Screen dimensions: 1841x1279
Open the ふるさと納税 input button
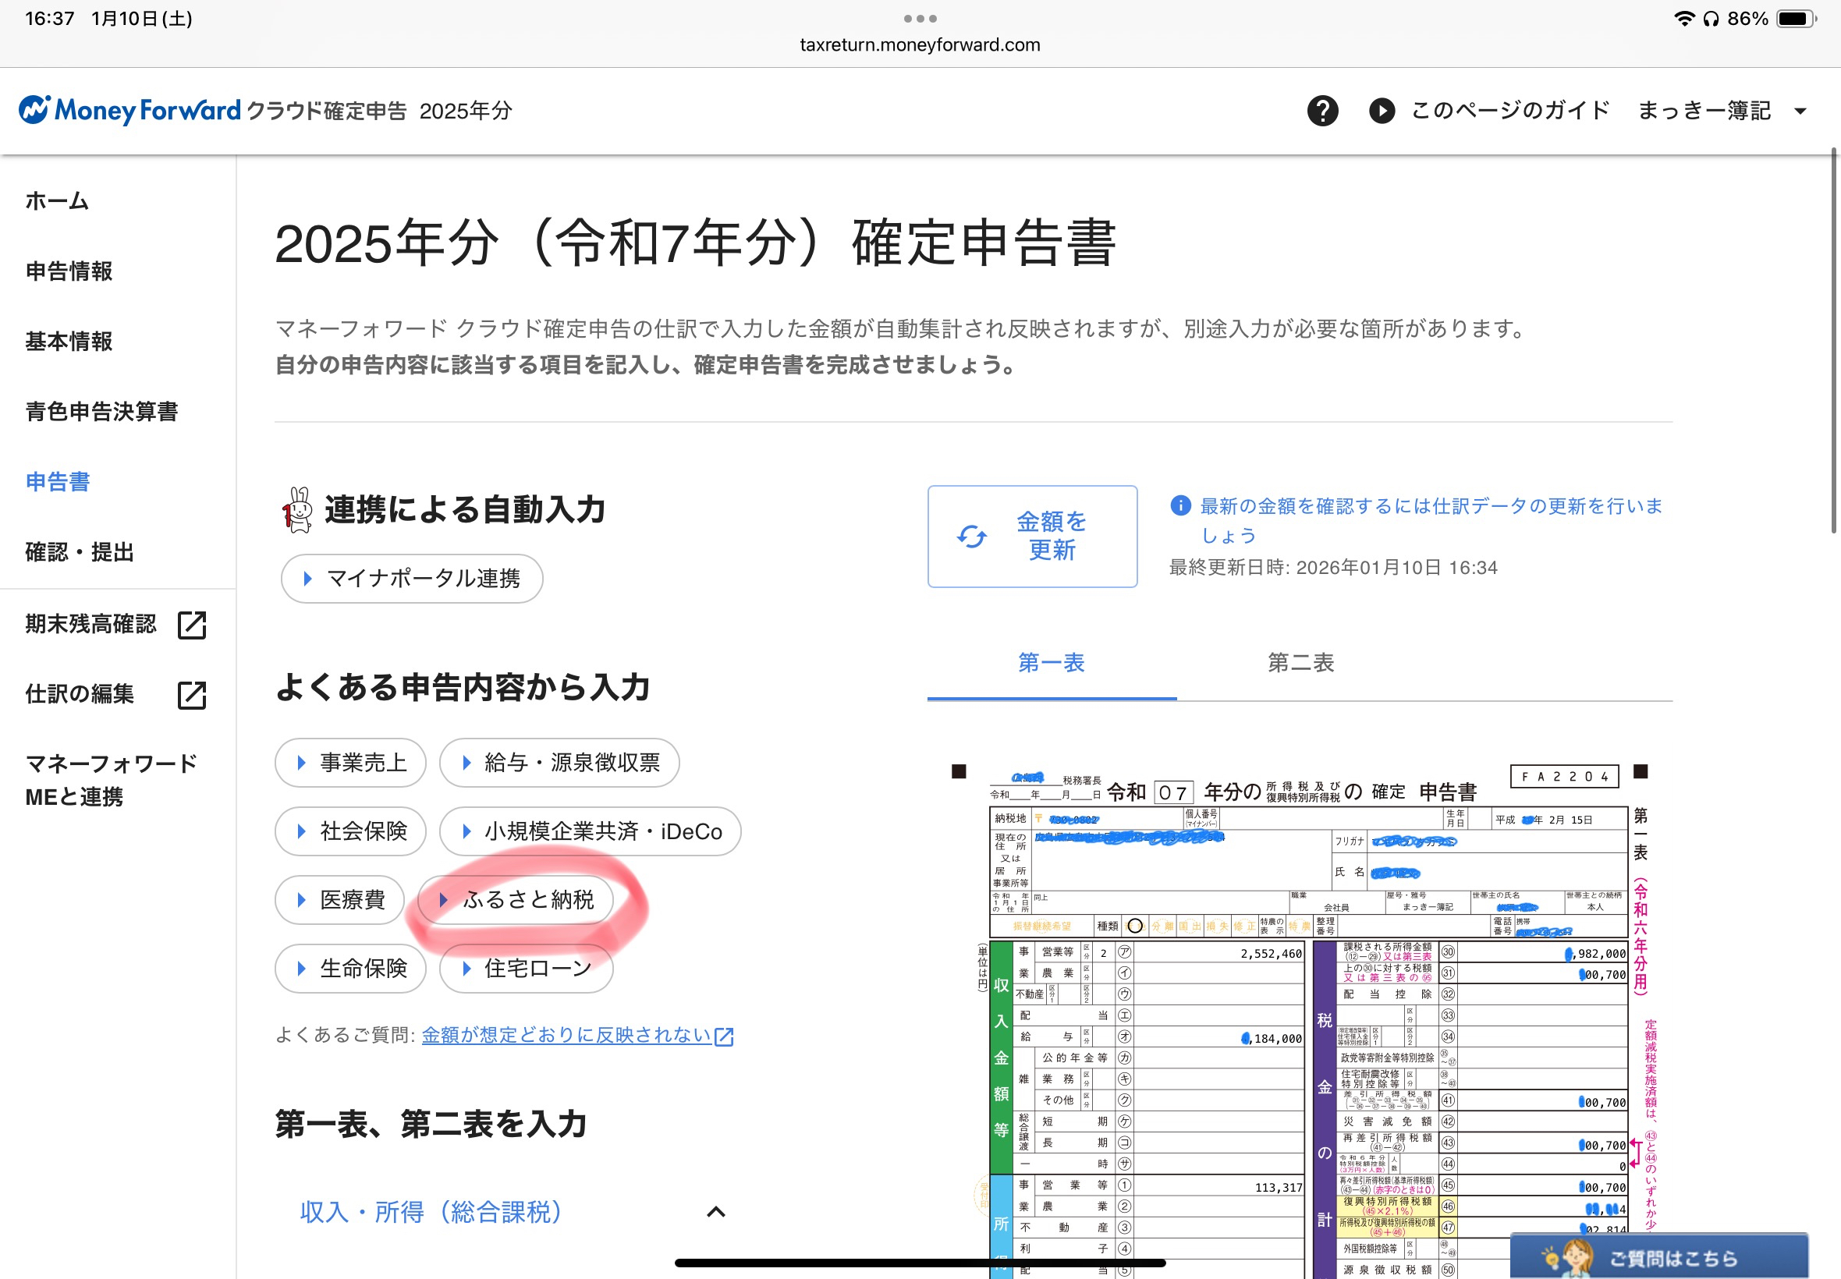[516, 900]
